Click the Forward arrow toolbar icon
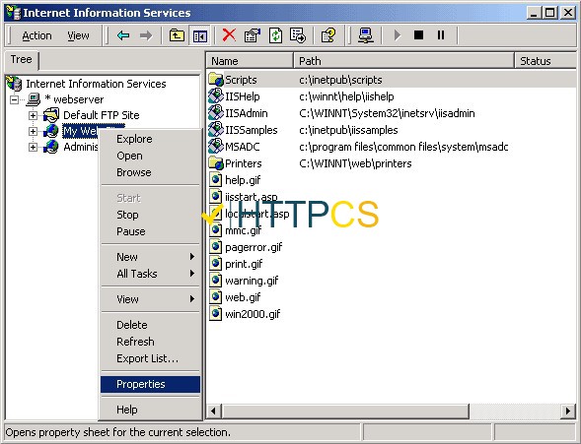This screenshot has width=581, height=444. [x=146, y=35]
